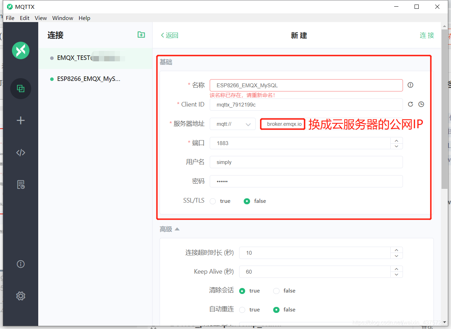Set 自动重连 to true
This screenshot has height=329, width=451.
point(242,310)
